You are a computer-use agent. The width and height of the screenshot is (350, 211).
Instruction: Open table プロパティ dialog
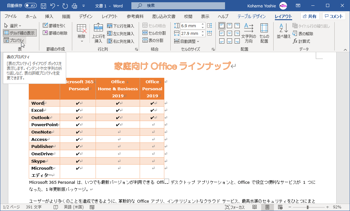point(14,40)
